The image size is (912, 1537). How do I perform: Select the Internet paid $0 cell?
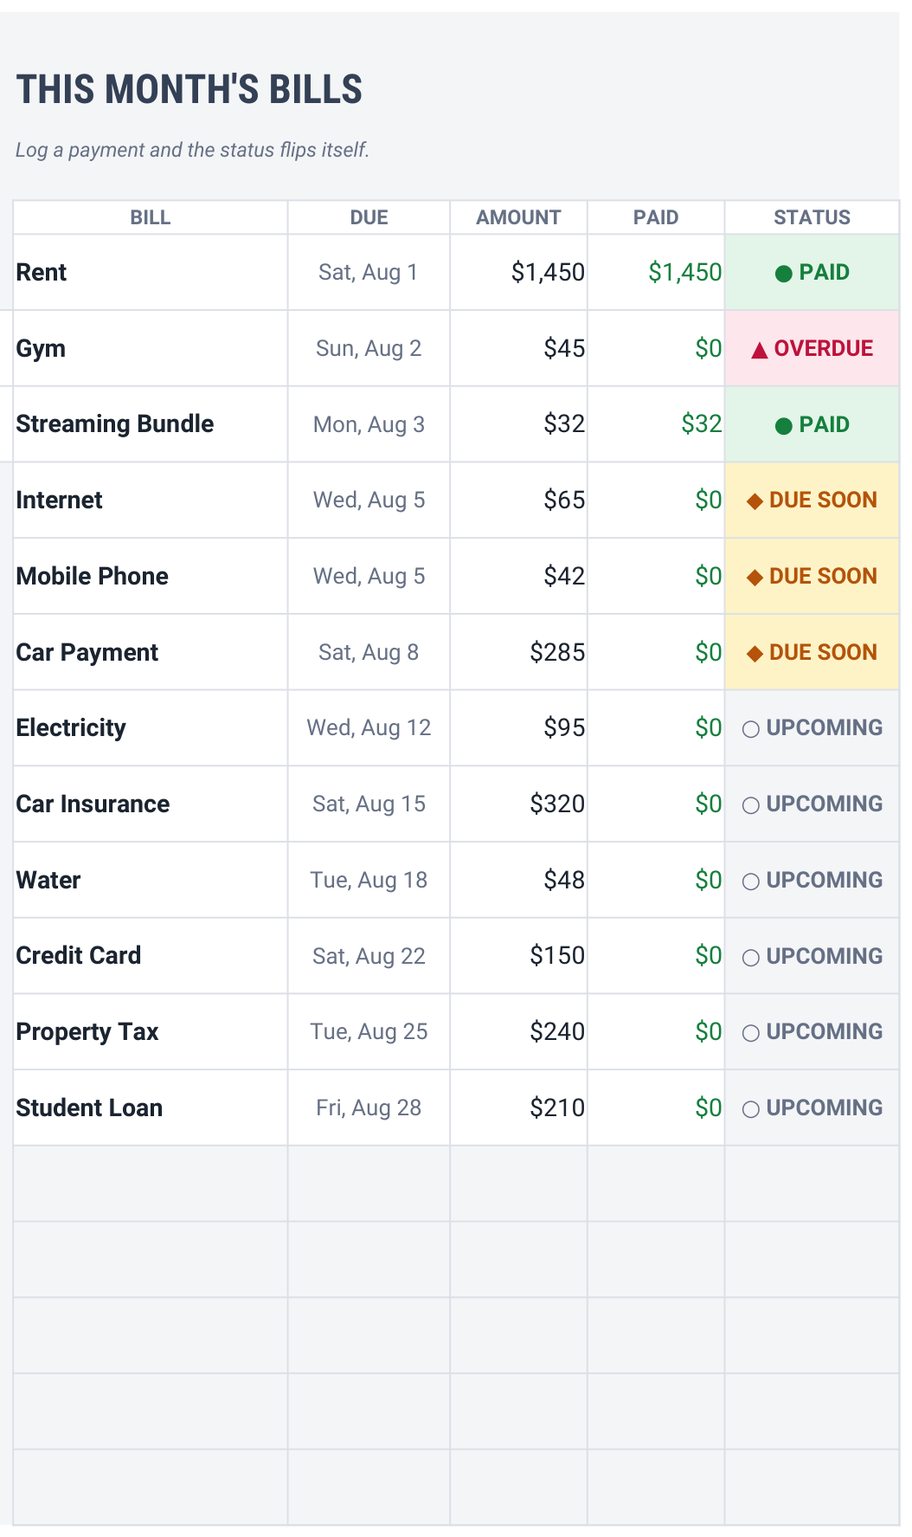click(656, 500)
